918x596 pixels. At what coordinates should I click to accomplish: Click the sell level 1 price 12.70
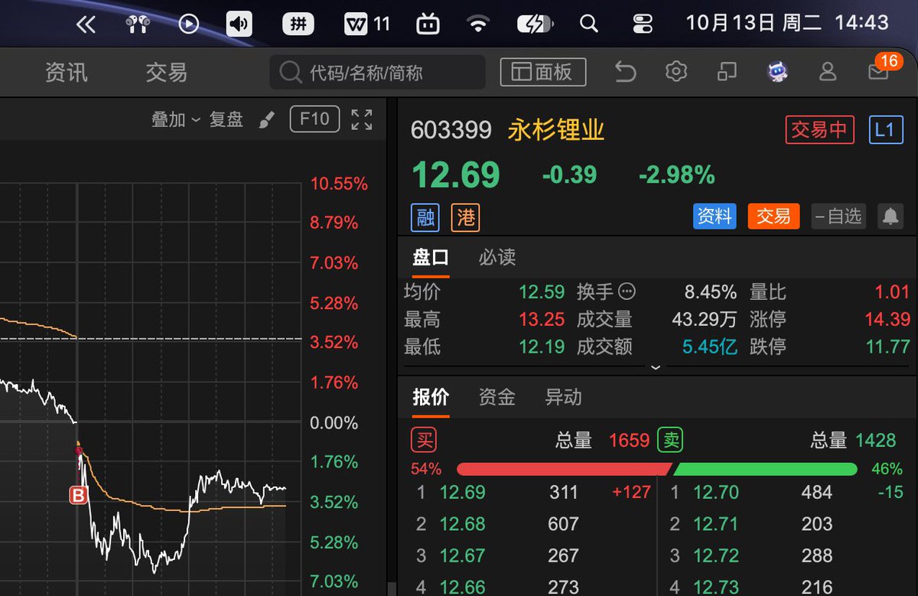pyautogui.click(x=716, y=492)
